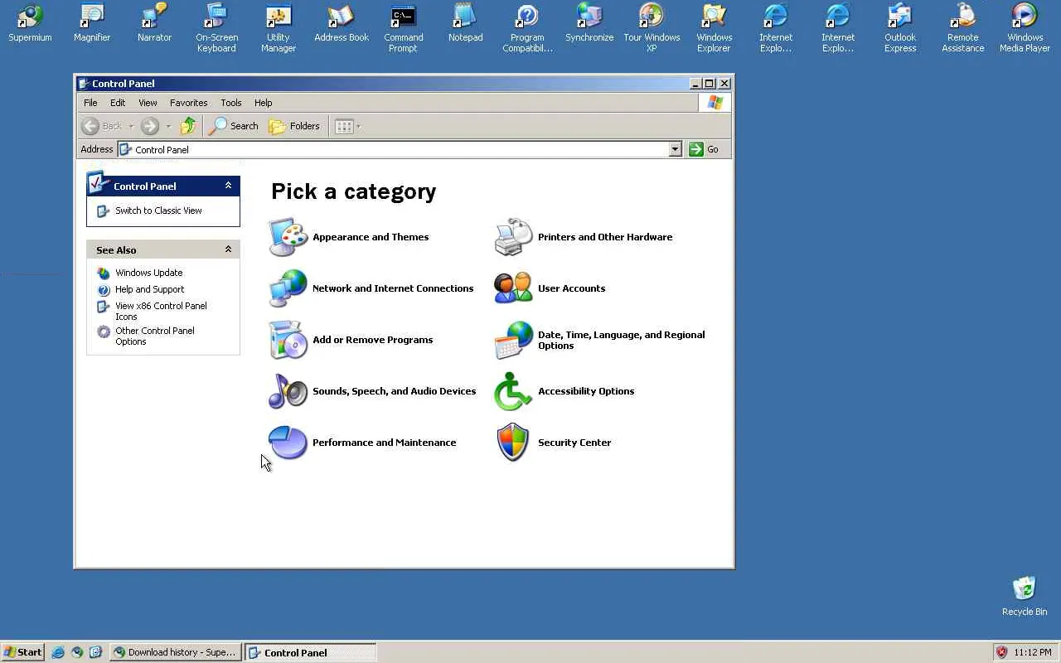Select the Windows Media Player desktop icon
The width and height of the screenshot is (1061, 663).
[1025, 27]
